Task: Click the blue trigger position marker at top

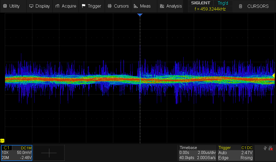Action: coord(140,15)
